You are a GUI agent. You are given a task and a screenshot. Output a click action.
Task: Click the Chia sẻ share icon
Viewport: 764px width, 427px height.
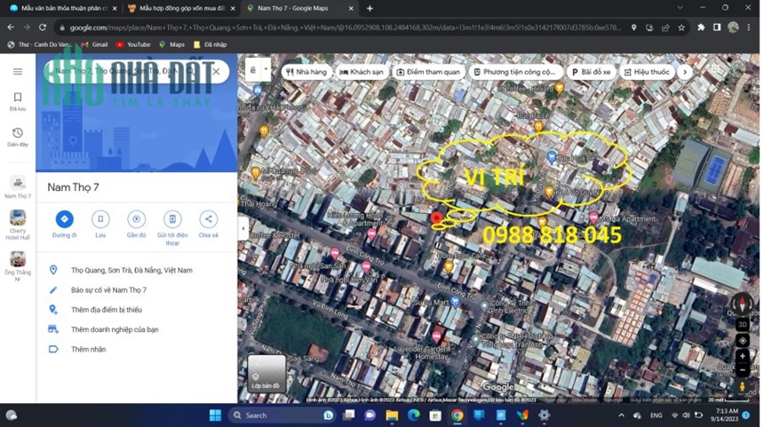coord(208,219)
